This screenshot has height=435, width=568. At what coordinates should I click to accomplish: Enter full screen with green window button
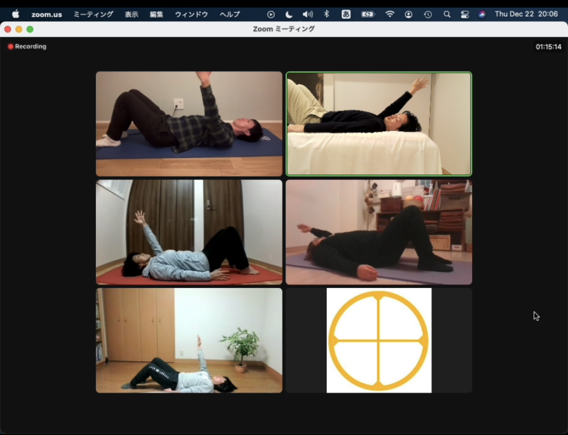30,29
